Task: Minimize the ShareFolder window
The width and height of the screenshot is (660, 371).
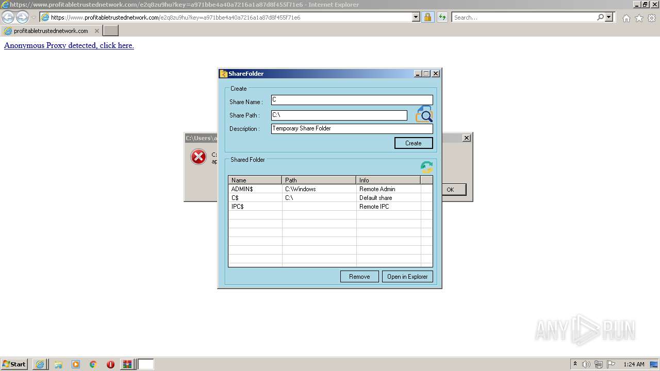Action: tap(418, 74)
